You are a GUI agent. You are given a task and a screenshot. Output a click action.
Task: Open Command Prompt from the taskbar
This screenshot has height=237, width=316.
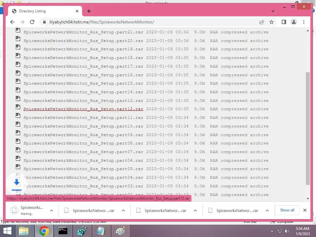coord(63,231)
